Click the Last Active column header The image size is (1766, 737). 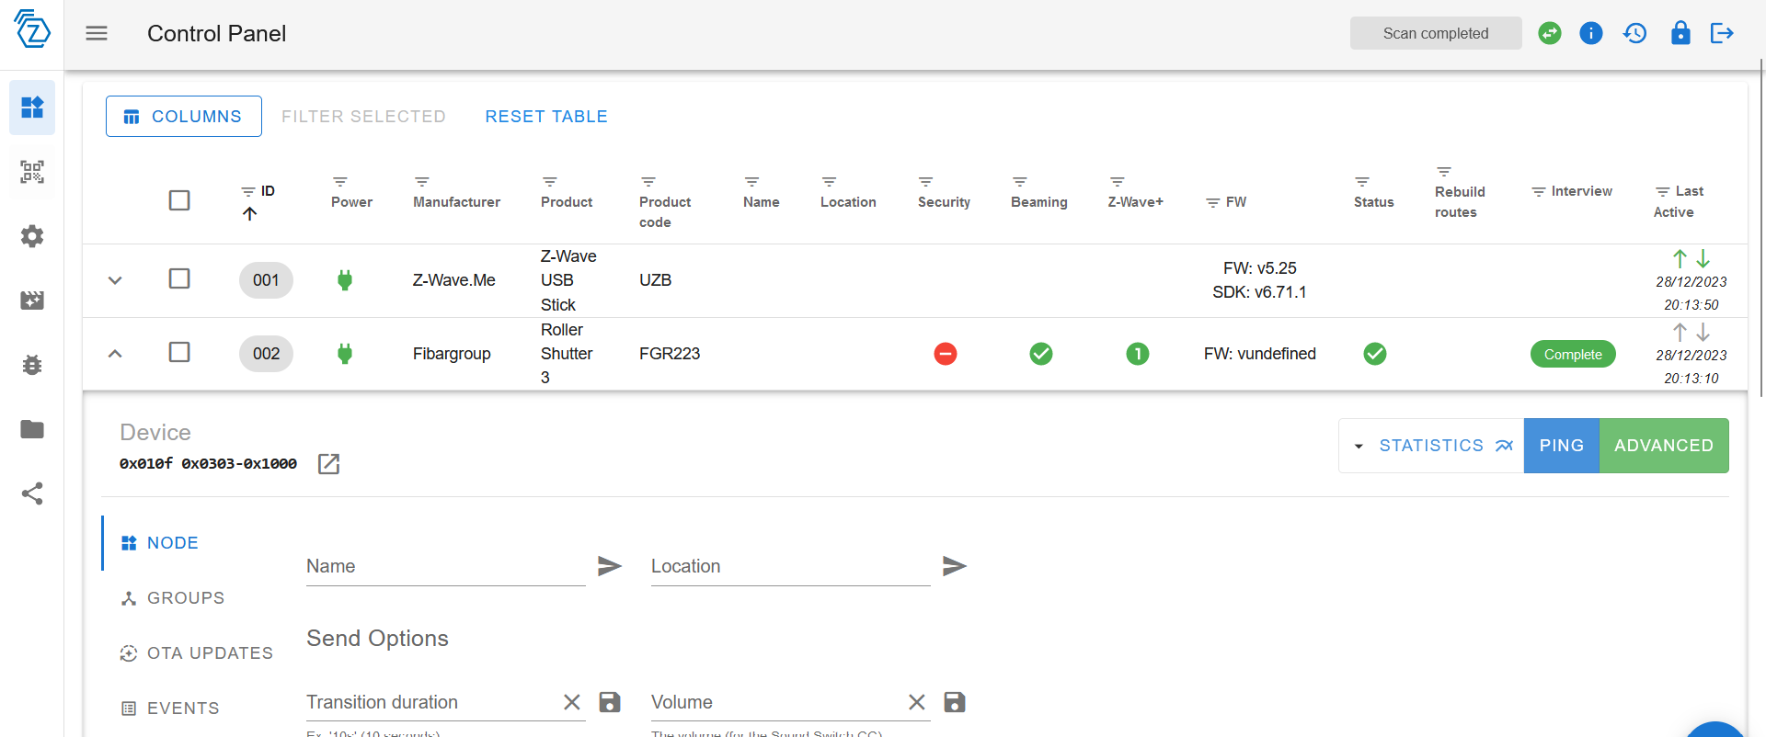coord(1680,201)
